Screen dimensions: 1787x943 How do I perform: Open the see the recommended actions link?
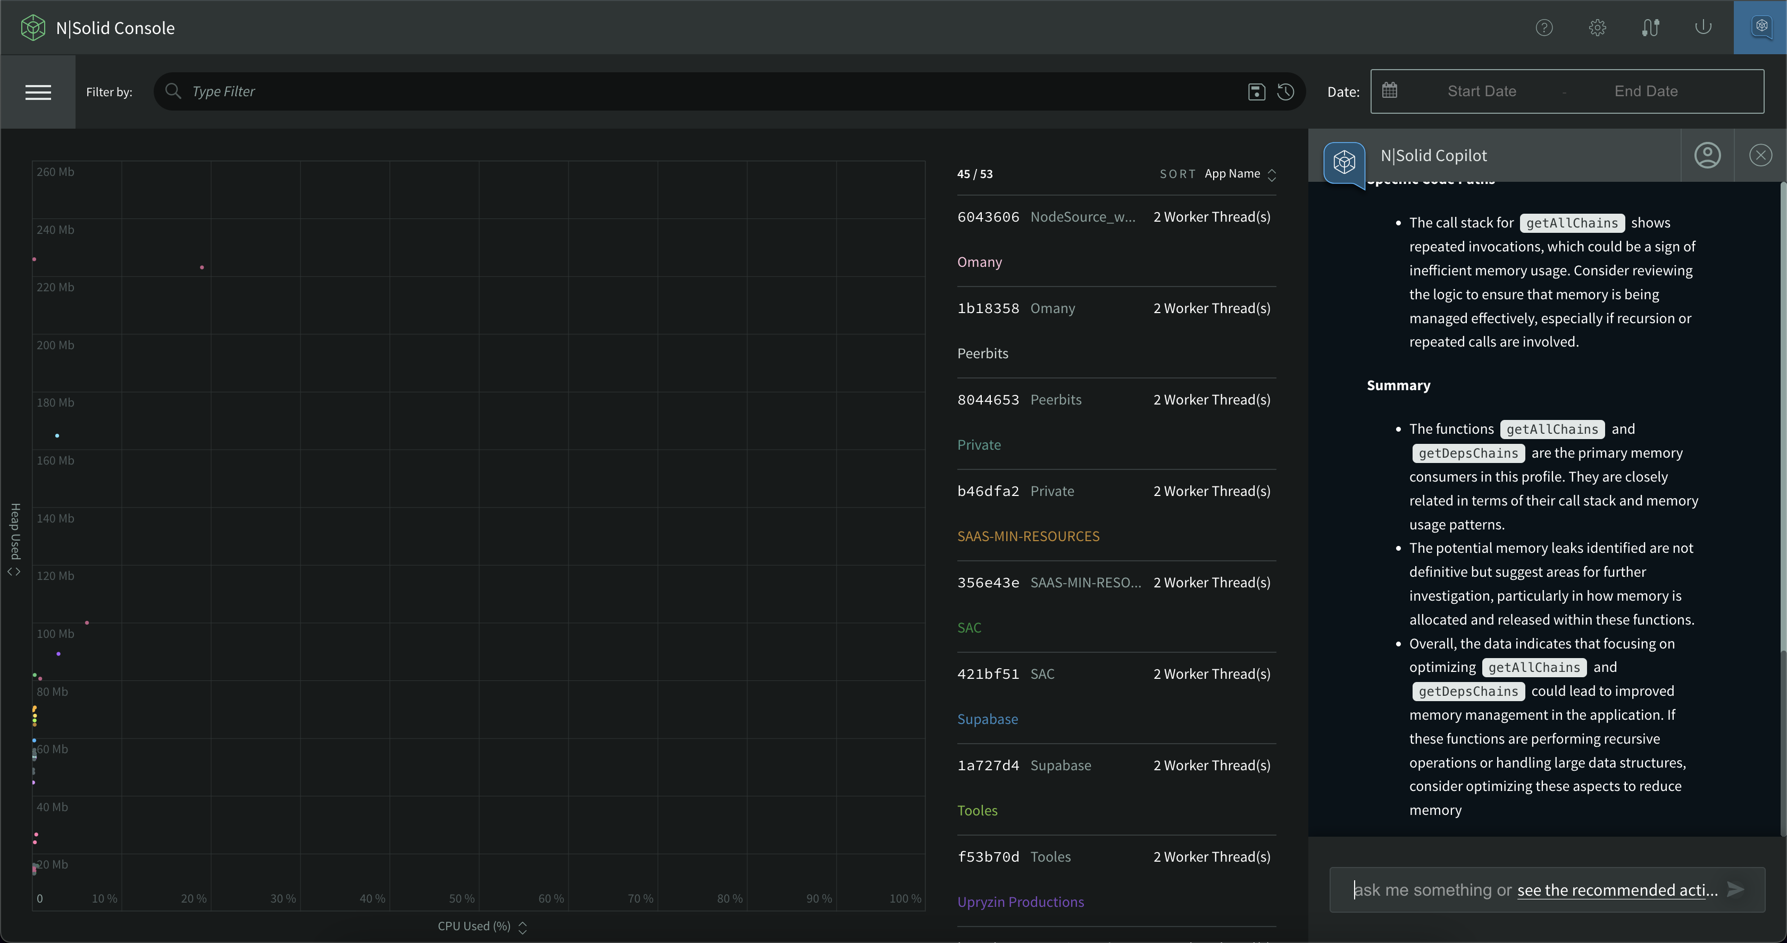pos(1617,890)
